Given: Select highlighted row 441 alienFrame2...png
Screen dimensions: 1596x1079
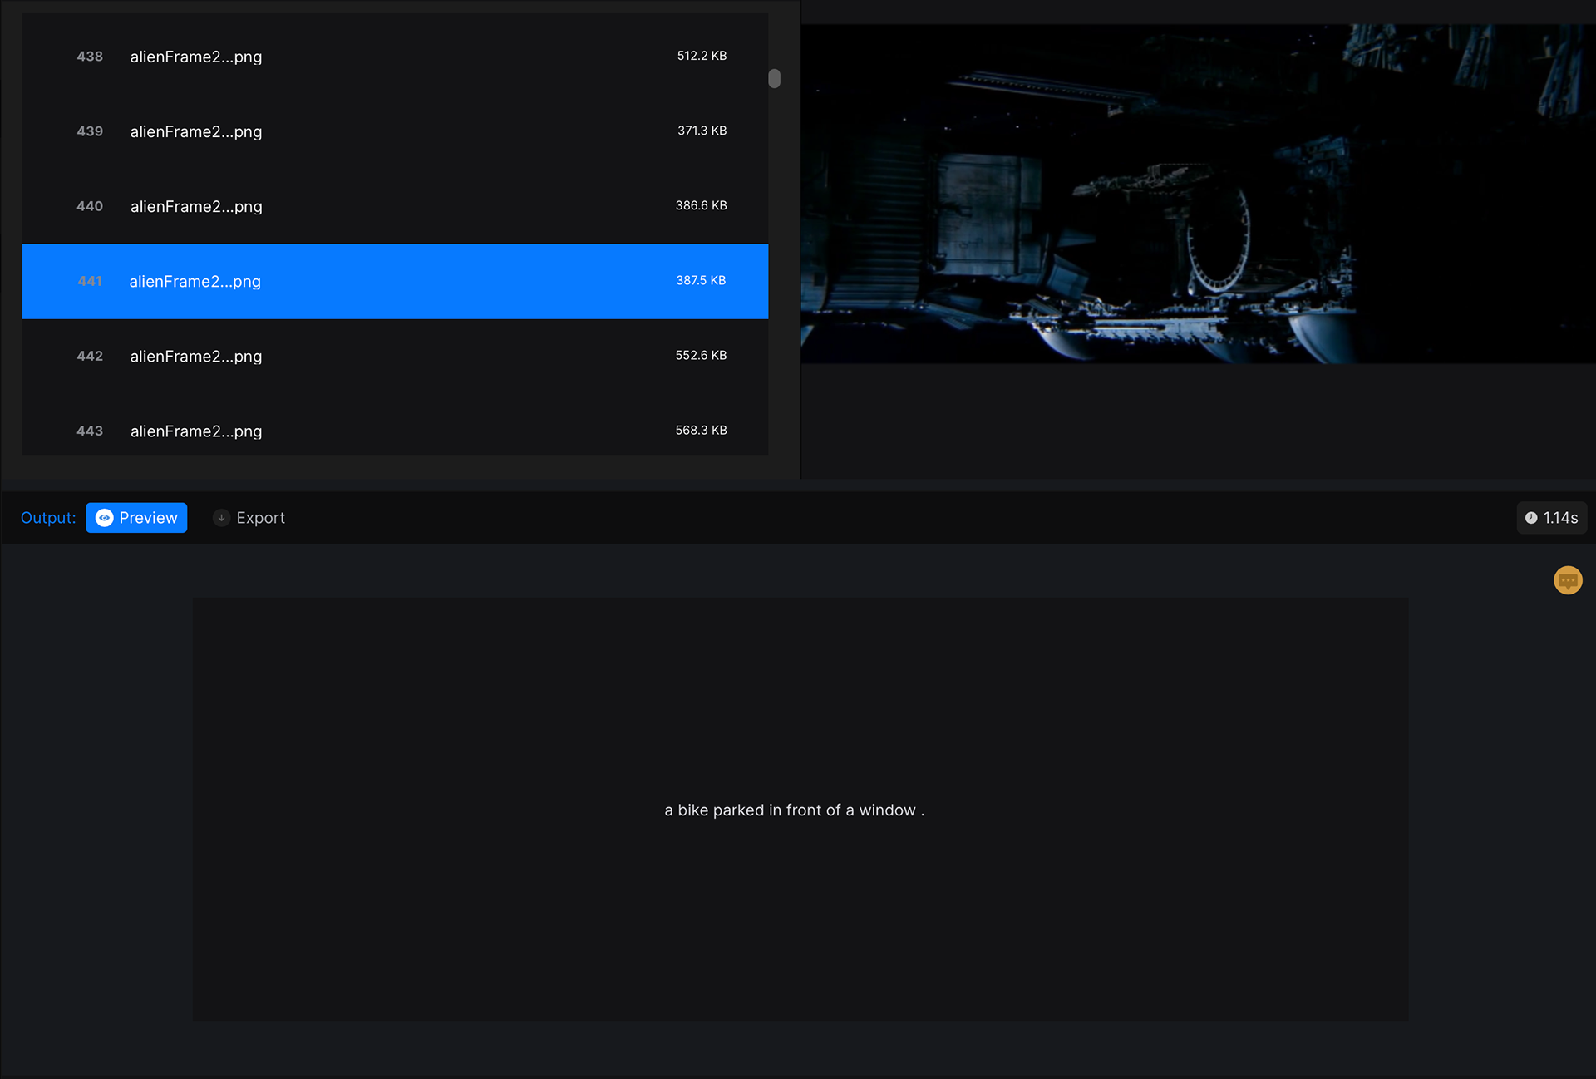Looking at the screenshot, I should tap(395, 281).
